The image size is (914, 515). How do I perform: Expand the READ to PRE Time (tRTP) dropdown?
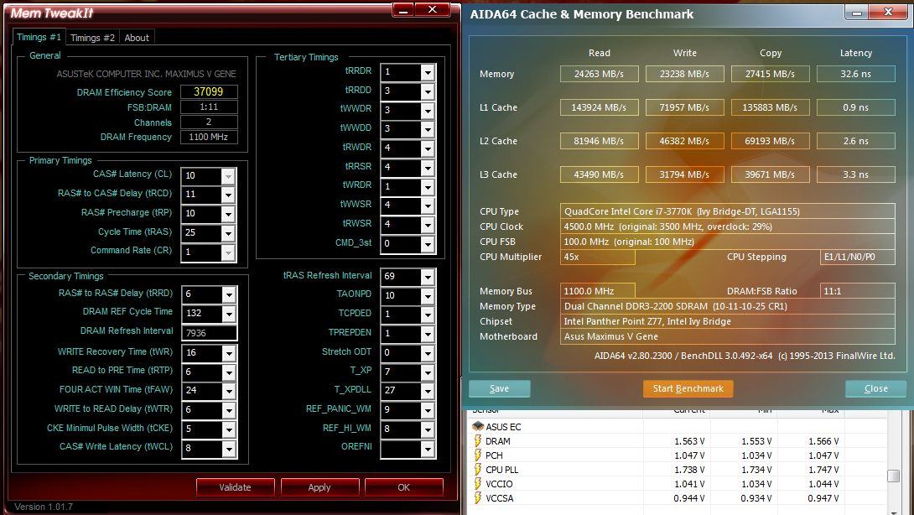tap(229, 372)
